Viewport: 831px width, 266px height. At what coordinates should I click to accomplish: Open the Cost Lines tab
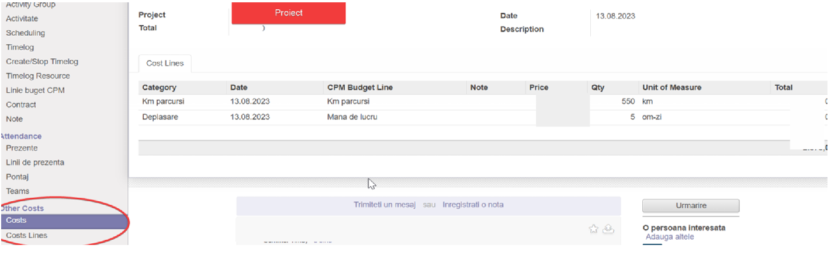165,64
